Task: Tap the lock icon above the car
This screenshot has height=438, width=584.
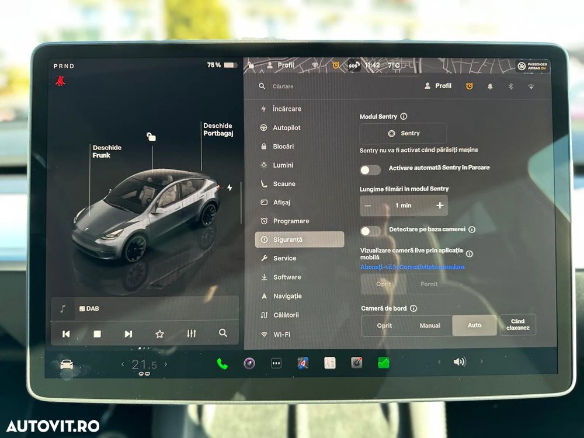Action: (151, 137)
